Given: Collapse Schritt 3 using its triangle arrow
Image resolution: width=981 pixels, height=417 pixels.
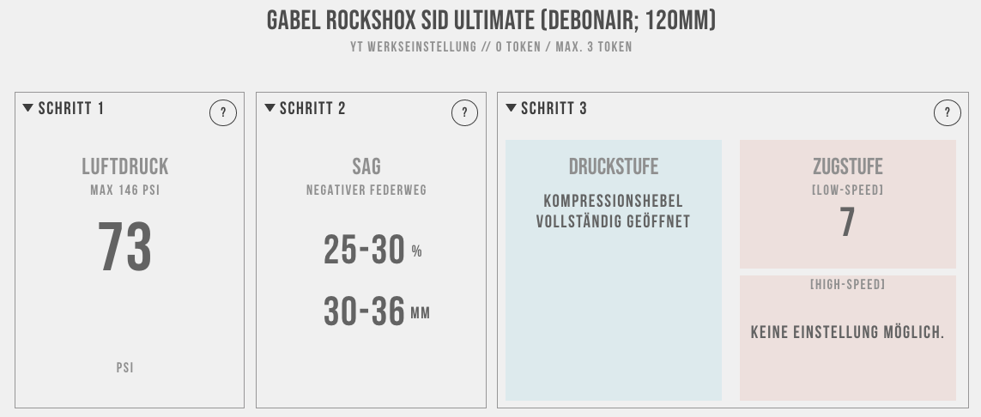Looking at the screenshot, I should (511, 107).
